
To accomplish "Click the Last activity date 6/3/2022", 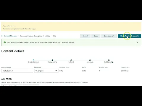I will [125, 71].
